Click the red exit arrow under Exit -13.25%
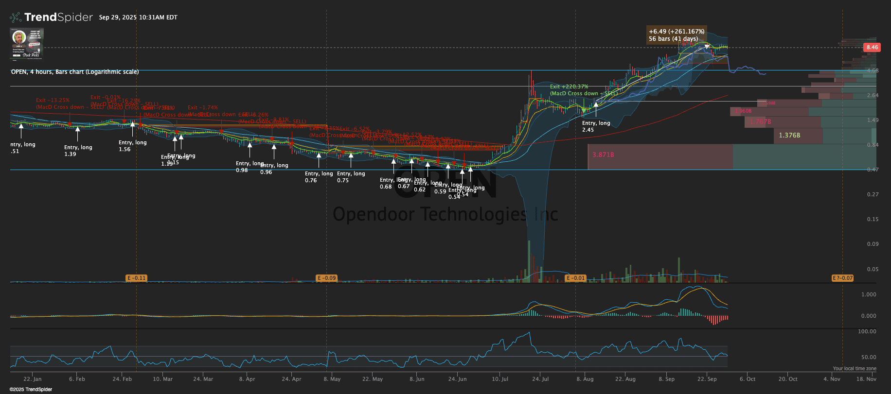 coord(70,124)
